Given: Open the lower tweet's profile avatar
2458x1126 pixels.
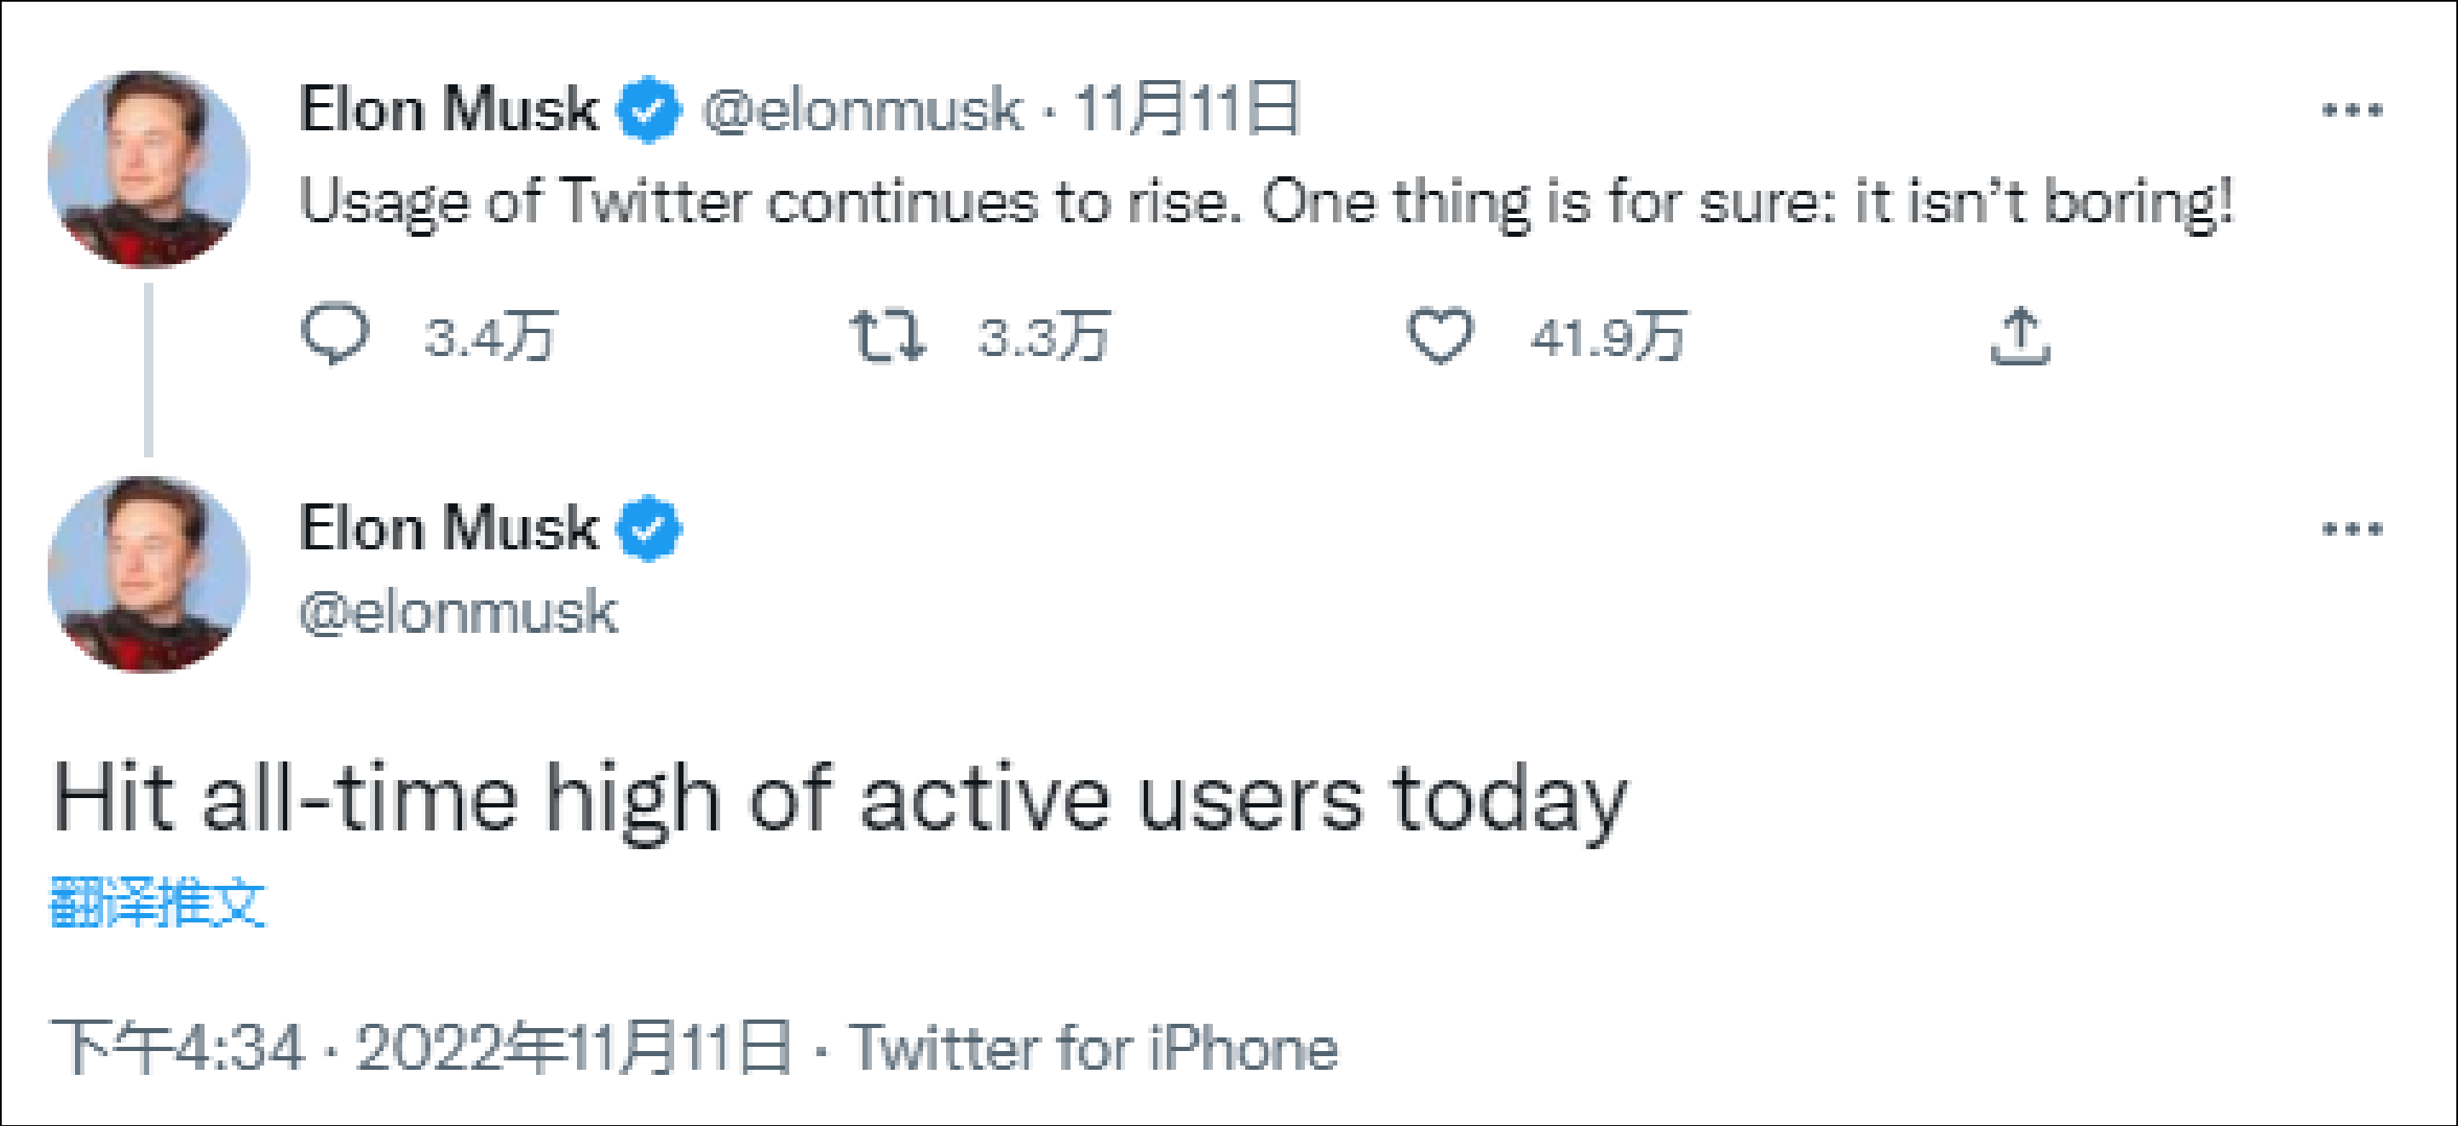Looking at the screenshot, I should (148, 575).
